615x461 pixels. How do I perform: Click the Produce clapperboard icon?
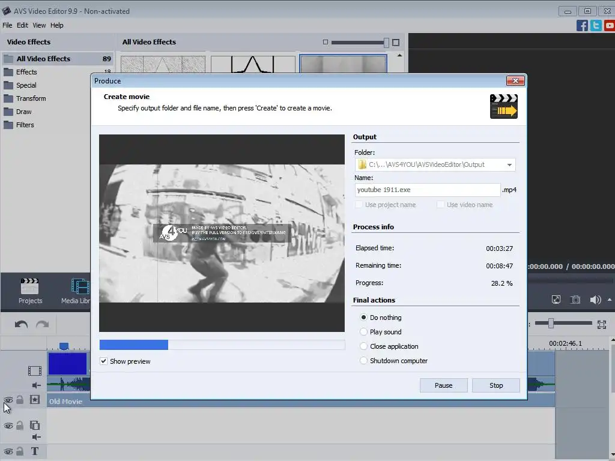tap(504, 106)
